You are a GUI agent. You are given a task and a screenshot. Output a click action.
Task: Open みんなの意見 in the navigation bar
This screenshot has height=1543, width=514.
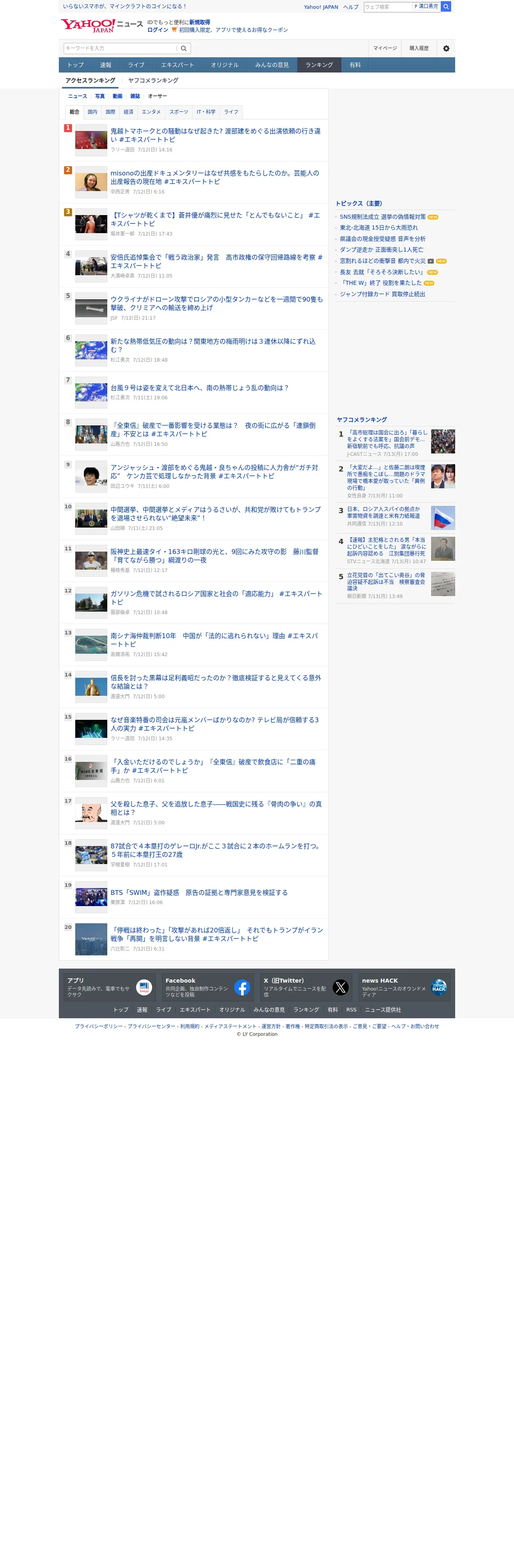pos(272,64)
